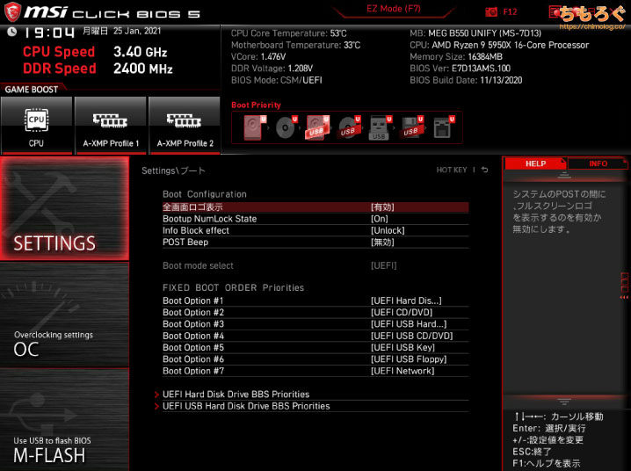Open Boot Option #3 dropdown [UEFI USB Hard...]
The height and width of the screenshot is (471, 631).
click(x=409, y=324)
